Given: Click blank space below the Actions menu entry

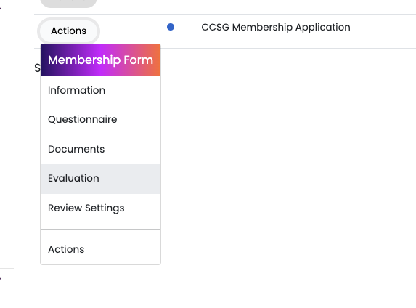Looking at the screenshot, I should click(x=100, y=287).
